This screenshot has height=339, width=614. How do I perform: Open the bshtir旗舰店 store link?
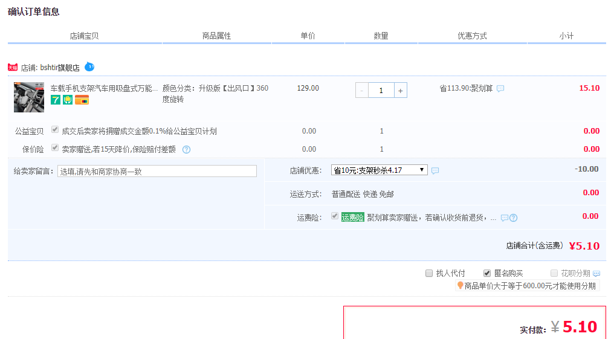point(59,68)
